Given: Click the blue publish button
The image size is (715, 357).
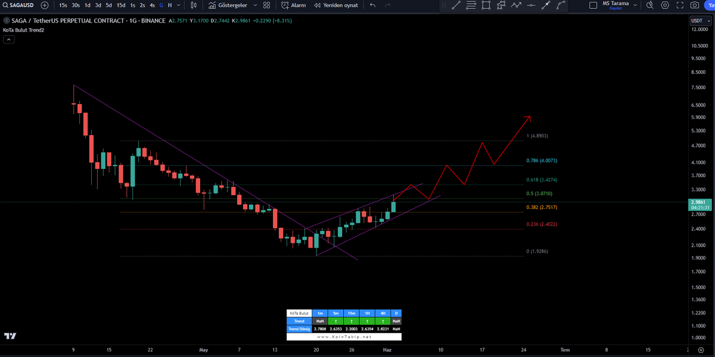Looking at the screenshot, I should click(x=710, y=5).
